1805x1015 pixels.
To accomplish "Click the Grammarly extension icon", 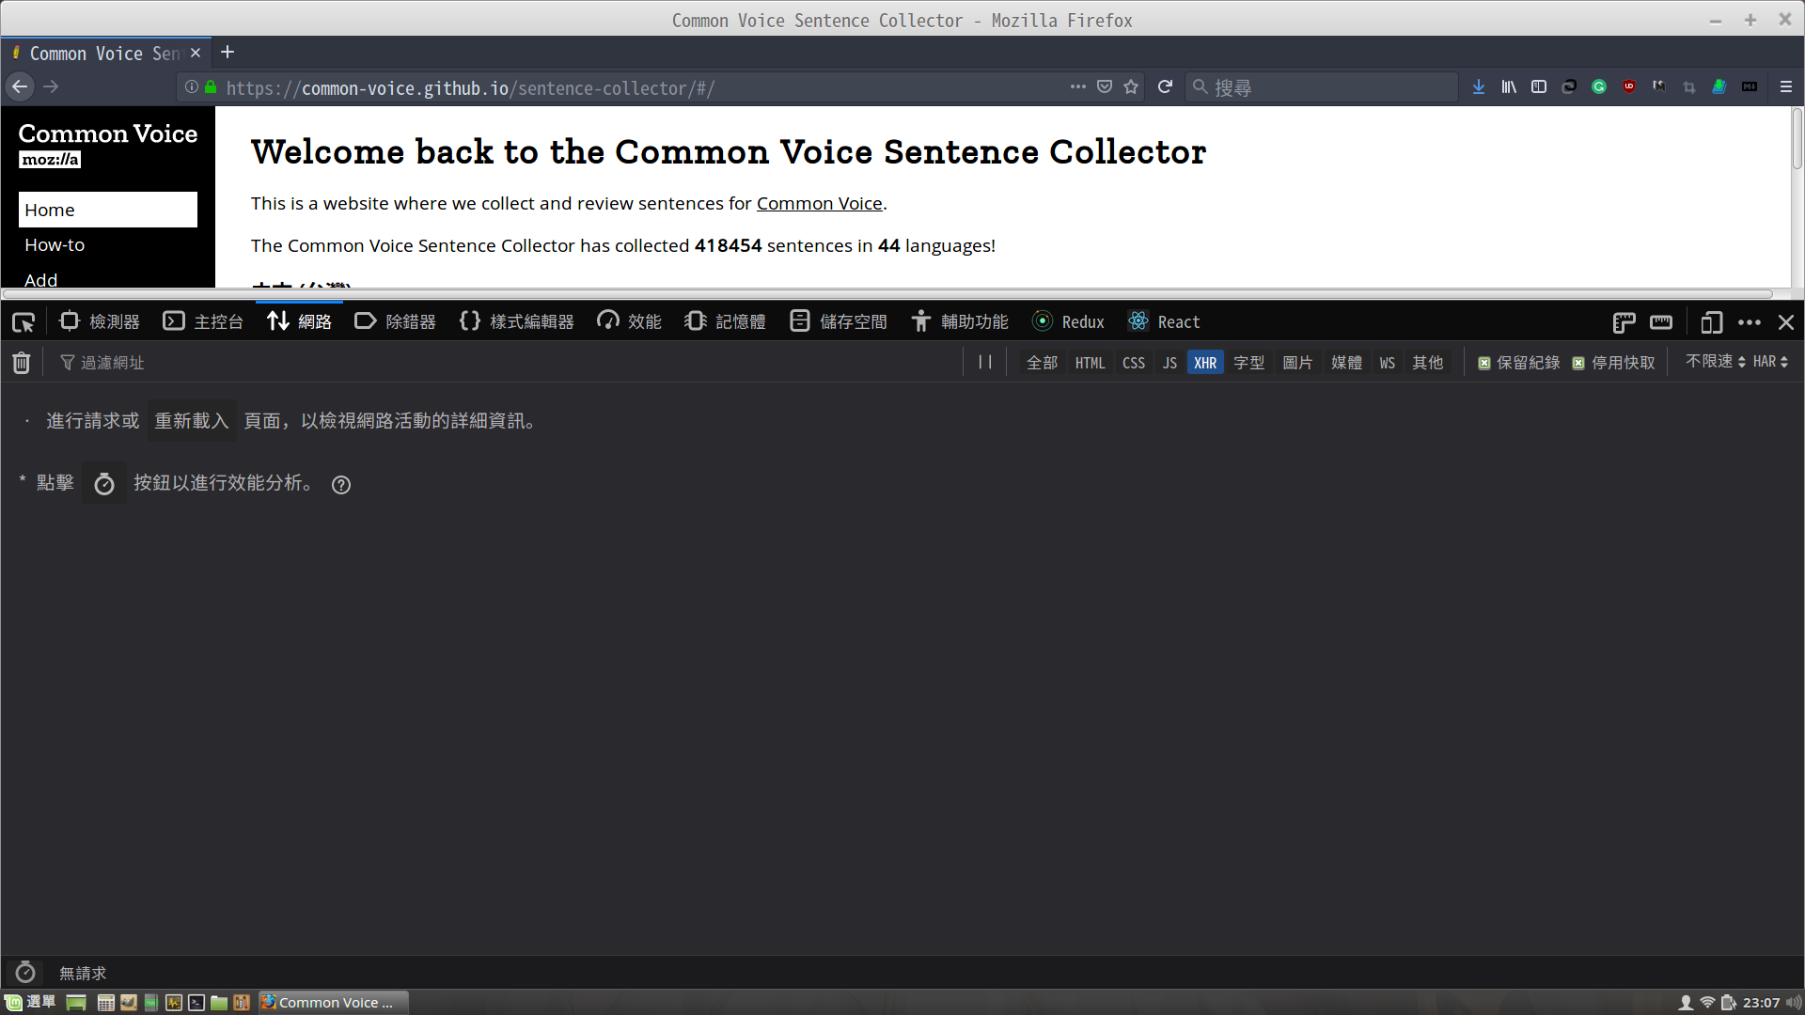I will pos(1599,87).
